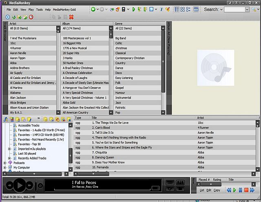Open the Play menu
The width and height of the screenshot is (261, 202).
tap(31, 9)
